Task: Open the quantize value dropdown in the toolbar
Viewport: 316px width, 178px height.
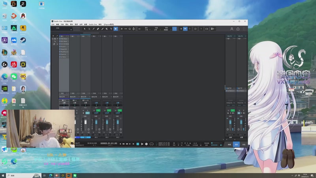Action: 147,29
